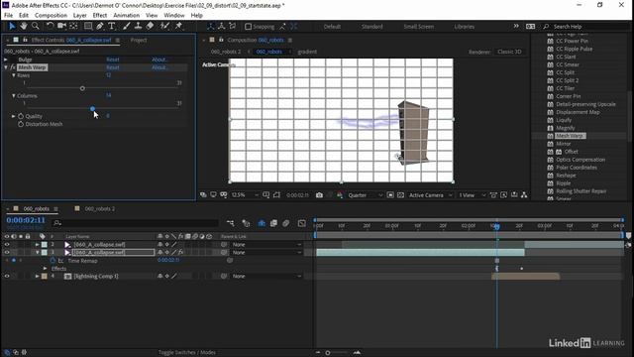Hide the lightning Comp 1 layer
634x357 pixels.
[x=7, y=276]
